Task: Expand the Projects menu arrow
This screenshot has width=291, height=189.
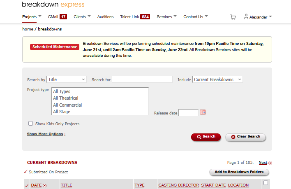Action: click(x=40, y=16)
